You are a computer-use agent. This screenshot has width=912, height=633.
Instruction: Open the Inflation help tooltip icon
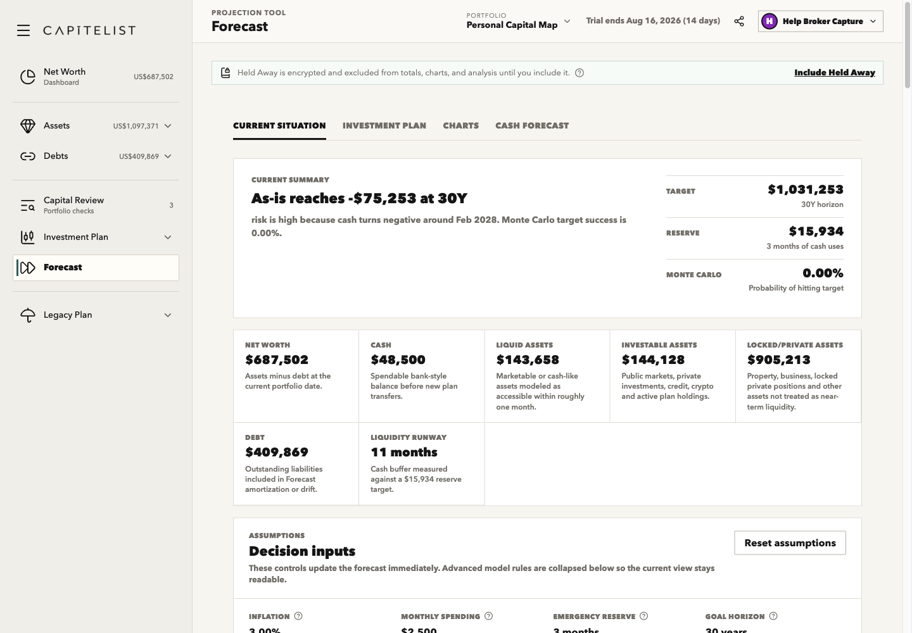tap(298, 616)
